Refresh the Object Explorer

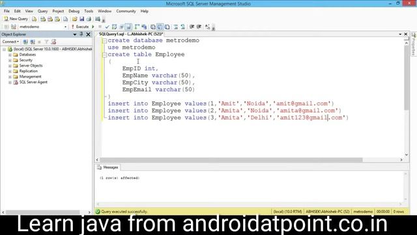tap(53, 42)
